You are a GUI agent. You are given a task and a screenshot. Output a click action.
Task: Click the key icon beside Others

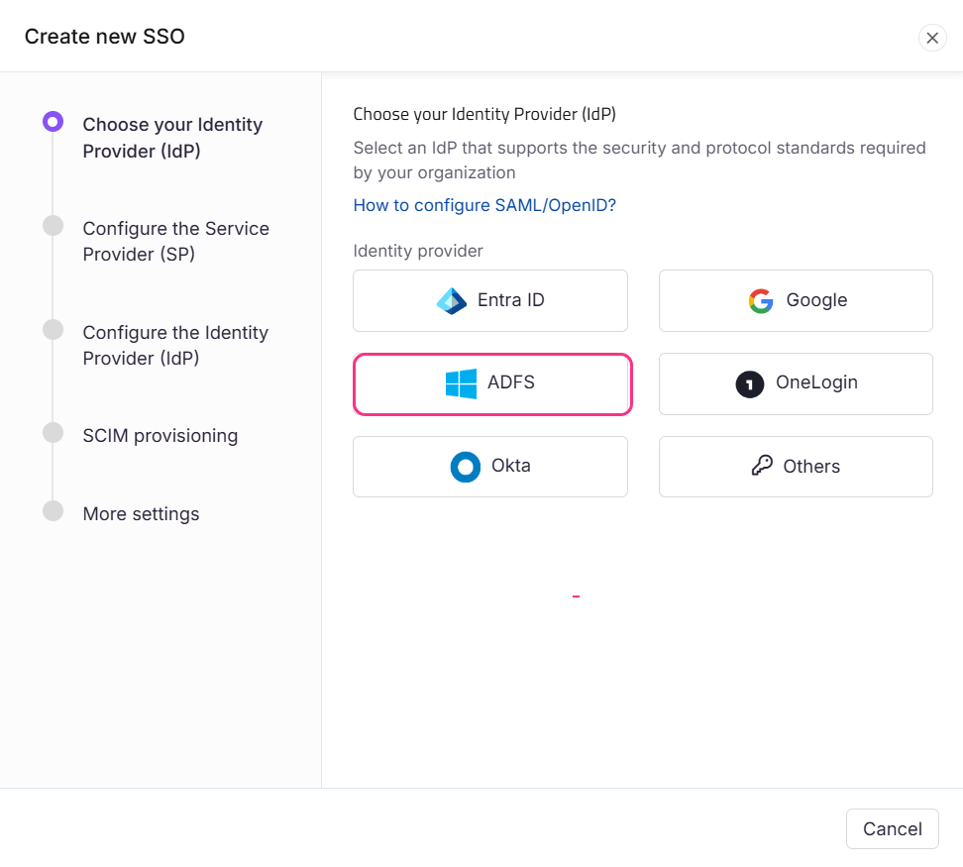pyautogui.click(x=762, y=466)
